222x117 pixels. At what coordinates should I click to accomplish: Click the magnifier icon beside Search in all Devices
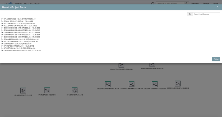(190, 14)
